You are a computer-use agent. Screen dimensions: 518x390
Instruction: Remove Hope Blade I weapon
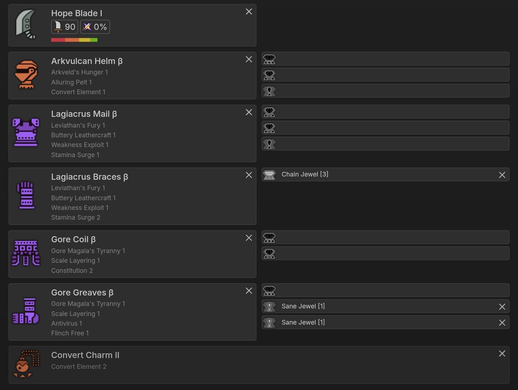pyautogui.click(x=249, y=12)
